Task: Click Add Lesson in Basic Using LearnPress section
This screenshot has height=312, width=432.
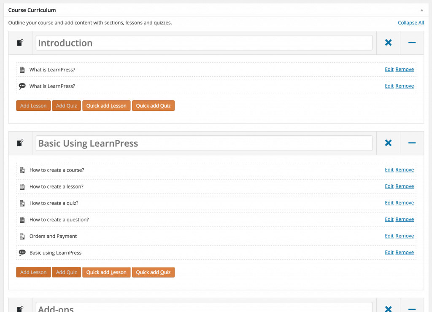Action: 33,272
